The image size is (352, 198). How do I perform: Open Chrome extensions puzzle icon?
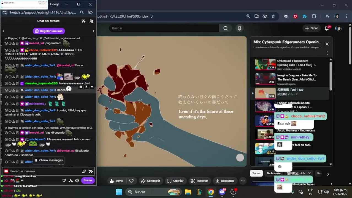[x=314, y=16]
